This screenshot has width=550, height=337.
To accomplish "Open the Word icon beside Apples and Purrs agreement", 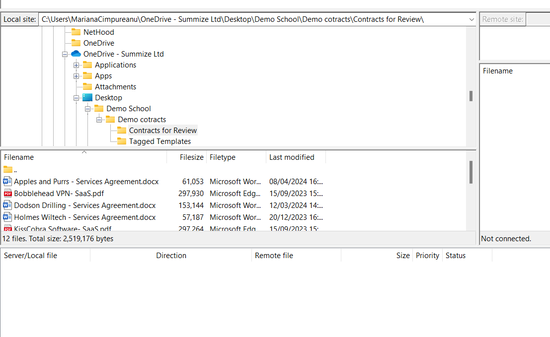I will tap(7, 181).
